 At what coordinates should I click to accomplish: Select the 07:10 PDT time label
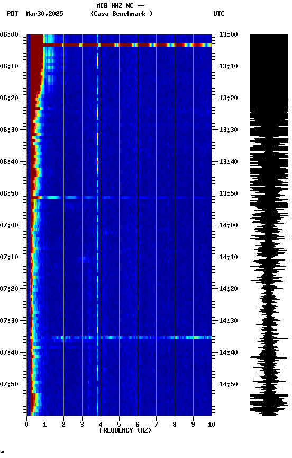pyautogui.click(x=9, y=257)
